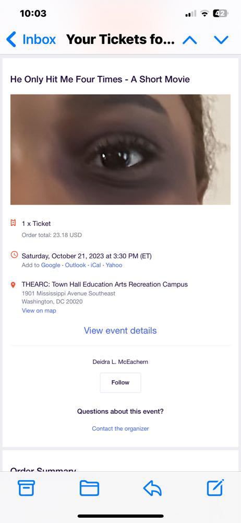Compose a new message via pencil icon
Screen dimensions: 241x523
215,487
